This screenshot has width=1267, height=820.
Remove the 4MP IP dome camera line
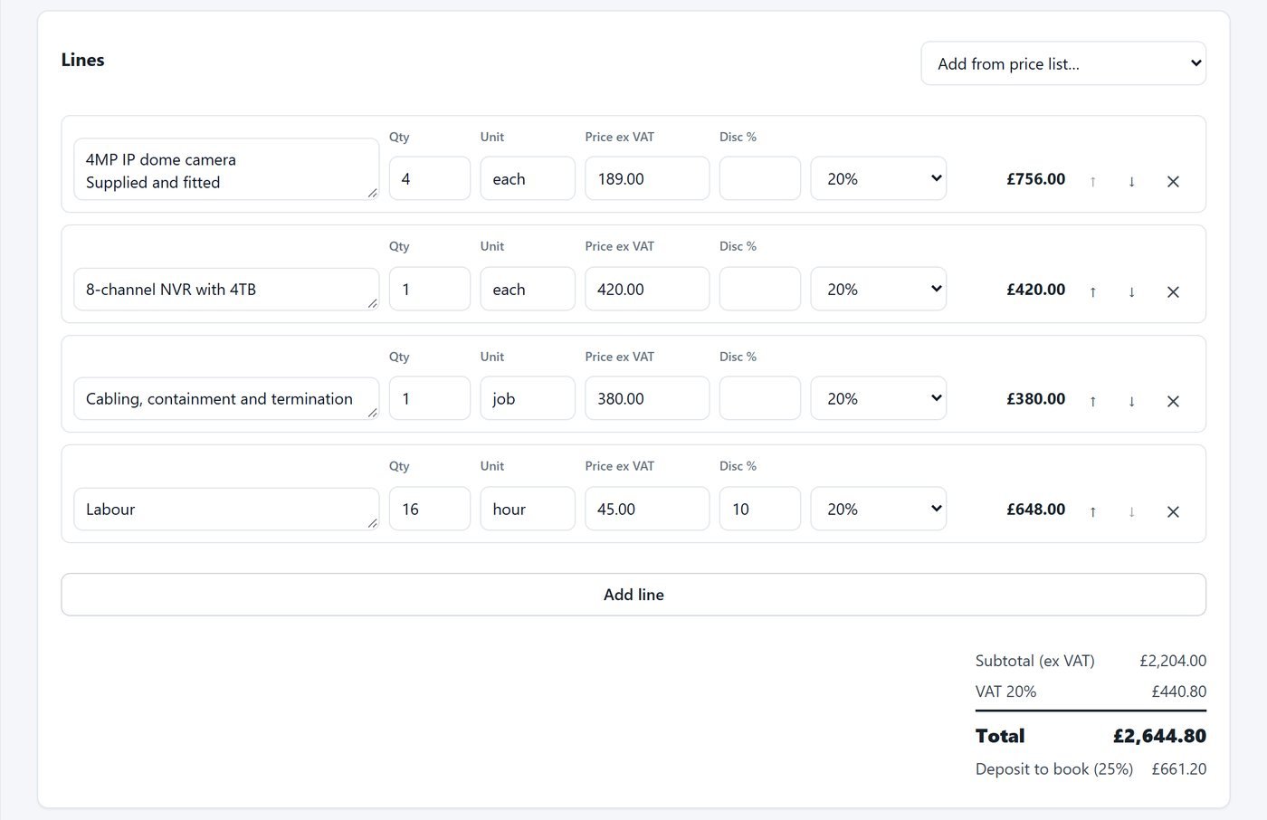tap(1173, 181)
